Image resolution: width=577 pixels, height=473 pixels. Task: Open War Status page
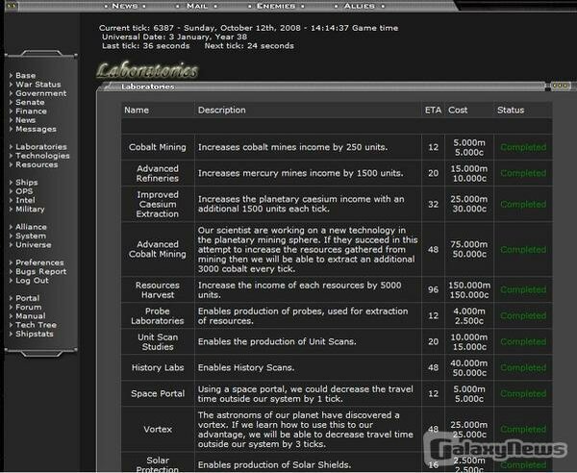38,85
